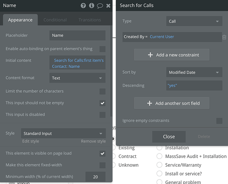Click the Placeholder Name input field

(77, 35)
